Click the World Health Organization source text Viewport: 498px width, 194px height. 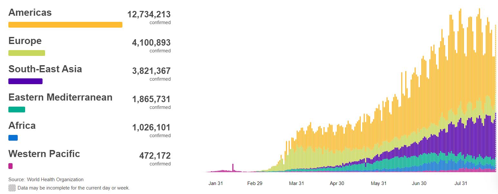click(55, 180)
